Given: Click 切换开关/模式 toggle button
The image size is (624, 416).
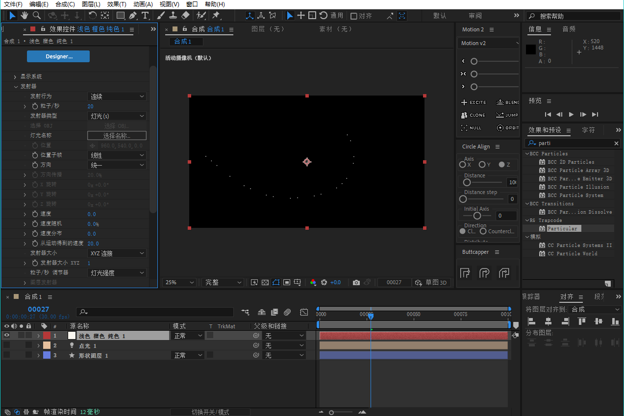Looking at the screenshot, I should pos(210,412).
